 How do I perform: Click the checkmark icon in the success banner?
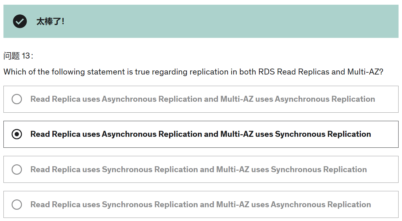pyautogui.click(x=19, y=21)
